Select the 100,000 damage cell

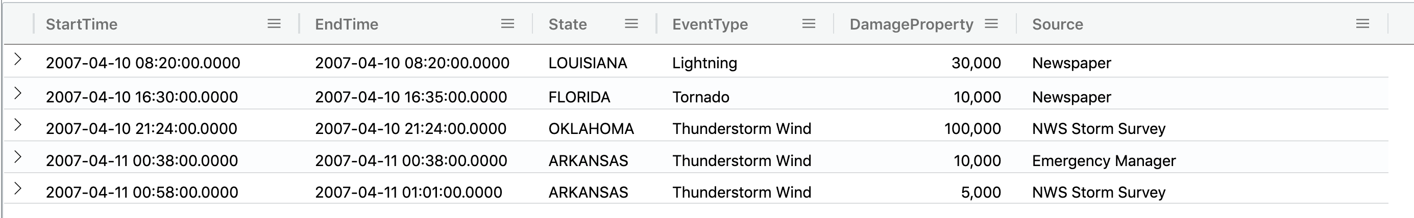972,129
